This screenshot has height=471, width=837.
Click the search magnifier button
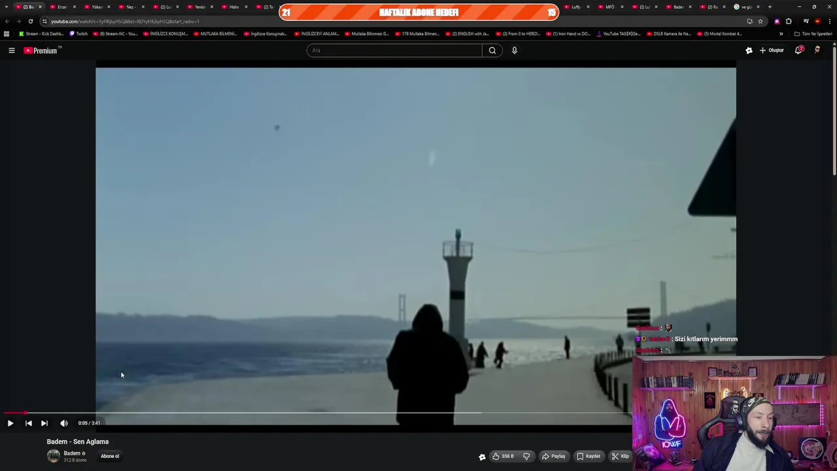tap(492, 50)
